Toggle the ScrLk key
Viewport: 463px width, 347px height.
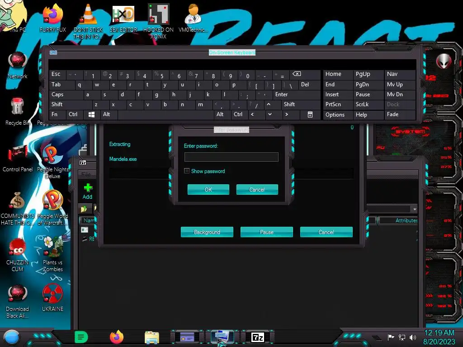368,104
